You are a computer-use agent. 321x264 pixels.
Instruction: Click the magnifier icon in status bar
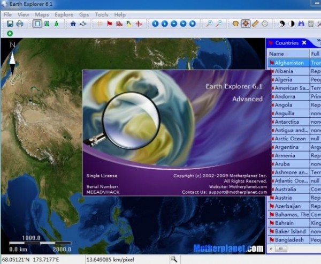tap(173, 259)
